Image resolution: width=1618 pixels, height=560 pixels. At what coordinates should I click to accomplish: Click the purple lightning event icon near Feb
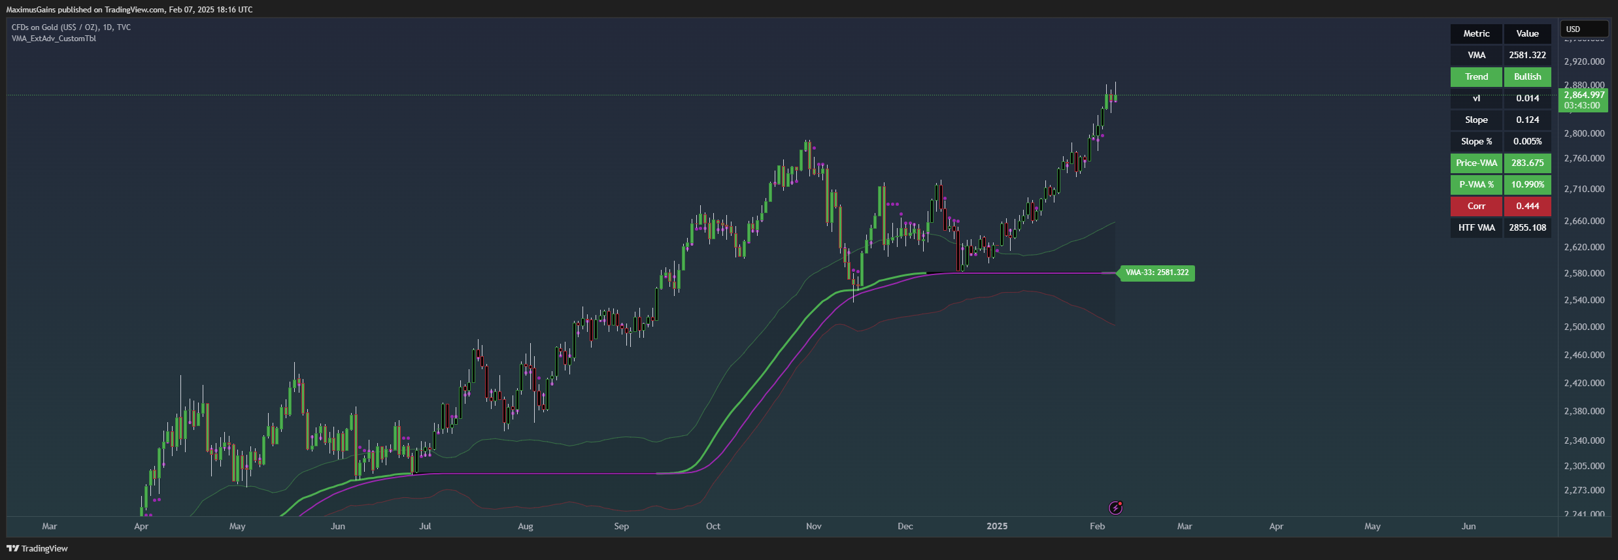(x=1116, y=508)
